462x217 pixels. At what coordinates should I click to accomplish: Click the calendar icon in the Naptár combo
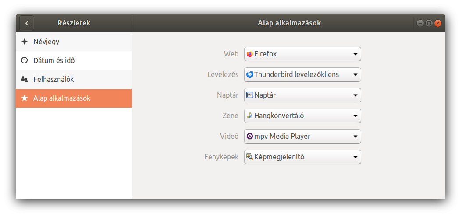click(x=250, y=95)
